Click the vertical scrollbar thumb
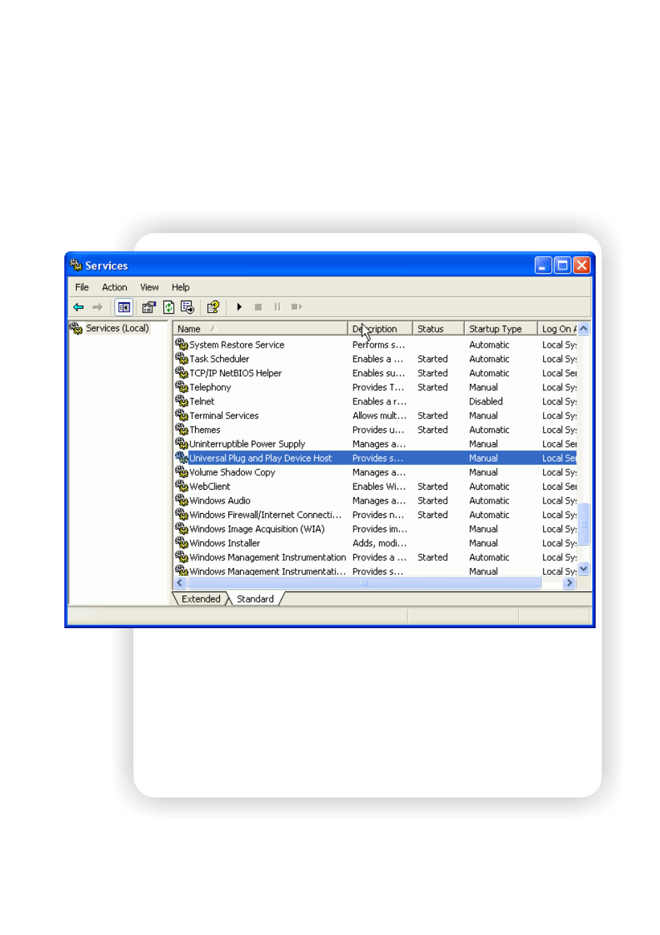 tap(584, 524)
